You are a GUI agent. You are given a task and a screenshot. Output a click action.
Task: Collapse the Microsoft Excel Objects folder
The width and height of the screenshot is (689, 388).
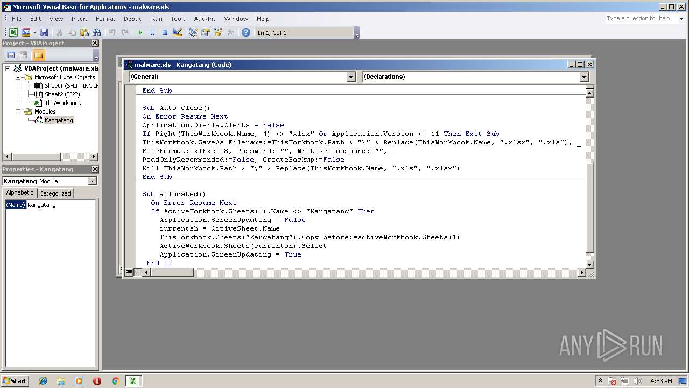18,77
